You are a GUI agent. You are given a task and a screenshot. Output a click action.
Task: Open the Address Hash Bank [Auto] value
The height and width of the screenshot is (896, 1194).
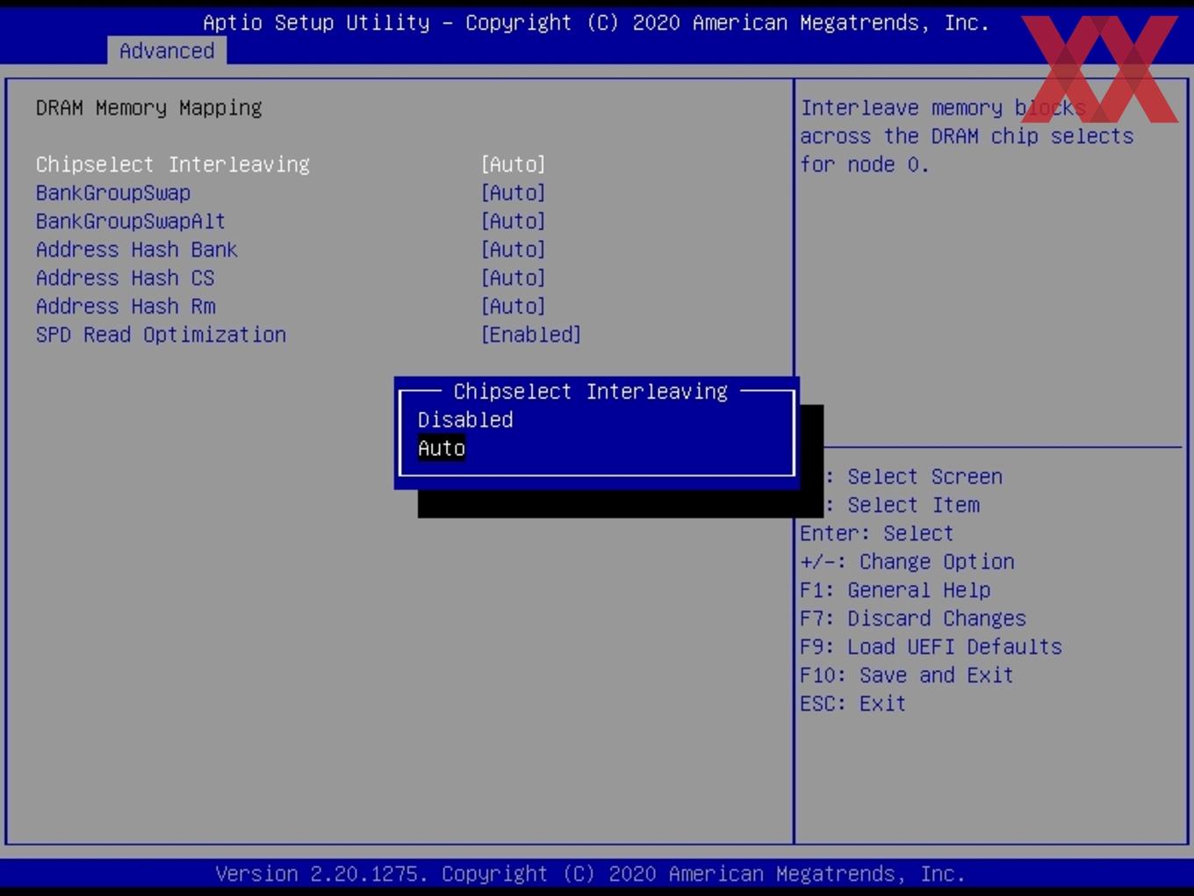pyautogui.click(x=514, y=249)
